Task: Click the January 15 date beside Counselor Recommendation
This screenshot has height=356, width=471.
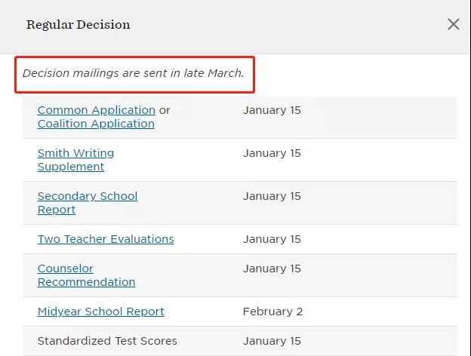Action: [272, 269]
